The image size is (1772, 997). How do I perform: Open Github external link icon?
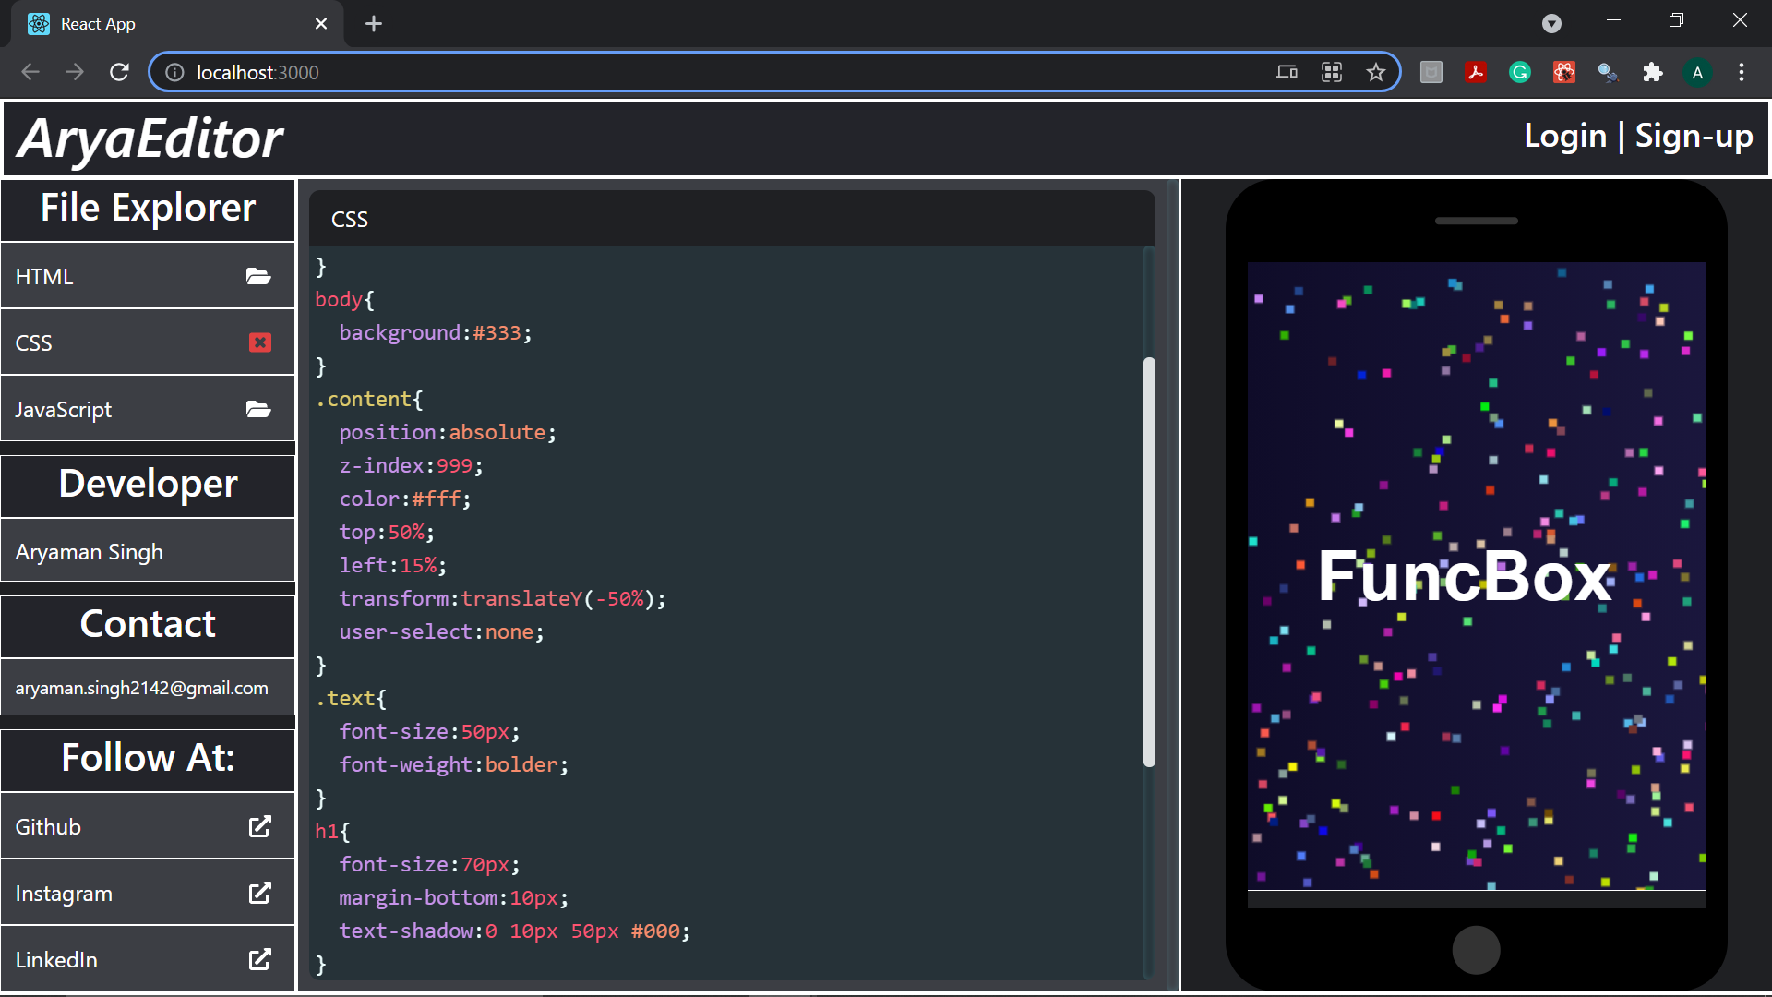coord(260,826)
